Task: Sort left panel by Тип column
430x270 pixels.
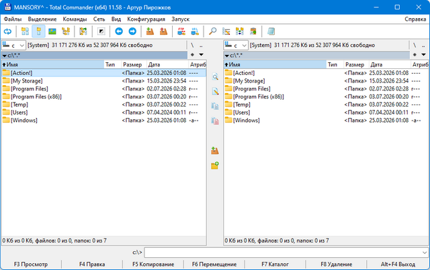Action: (112, 65)
